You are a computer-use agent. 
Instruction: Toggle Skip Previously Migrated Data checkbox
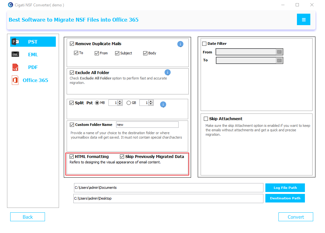122,157
